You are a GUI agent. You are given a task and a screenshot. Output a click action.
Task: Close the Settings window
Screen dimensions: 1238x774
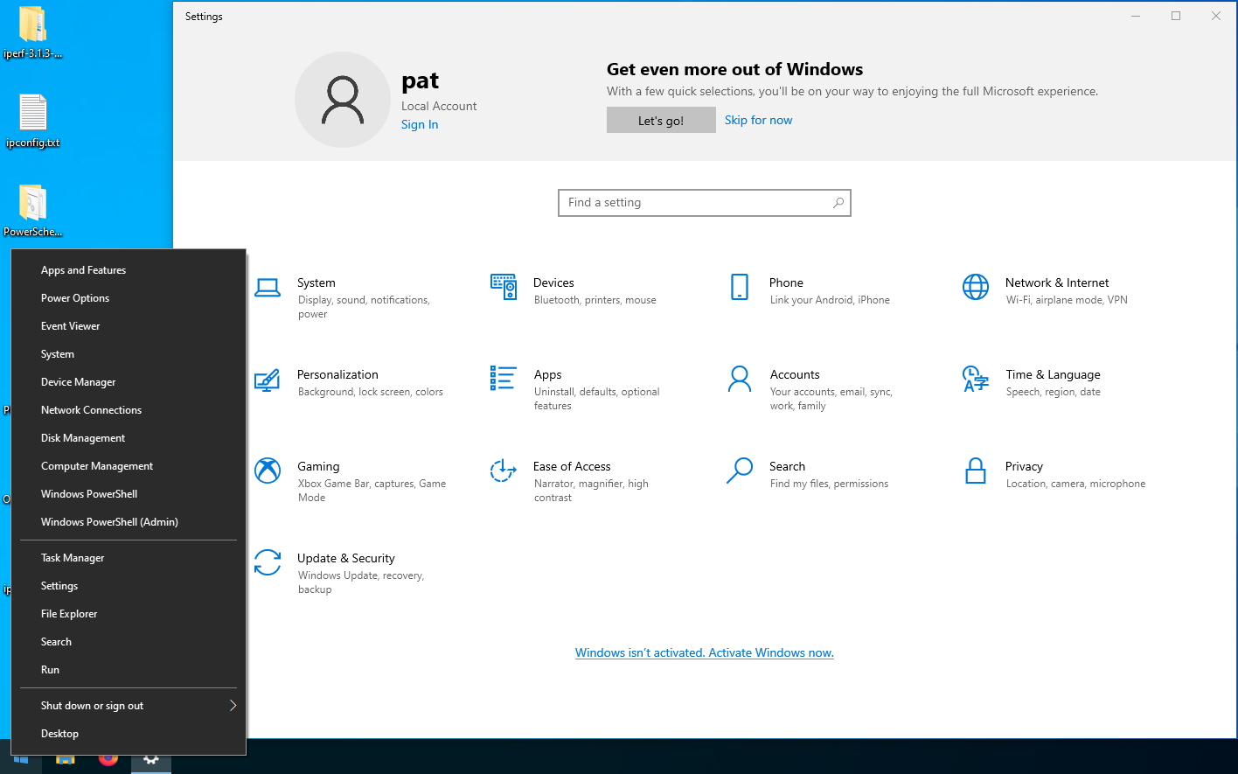coord(1216,16)
